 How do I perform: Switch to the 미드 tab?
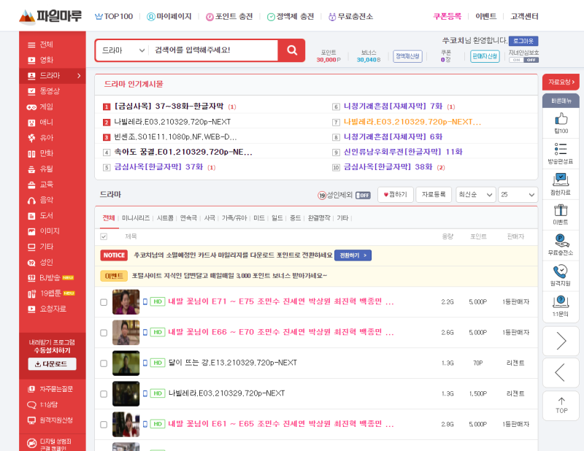pos(259,218)
